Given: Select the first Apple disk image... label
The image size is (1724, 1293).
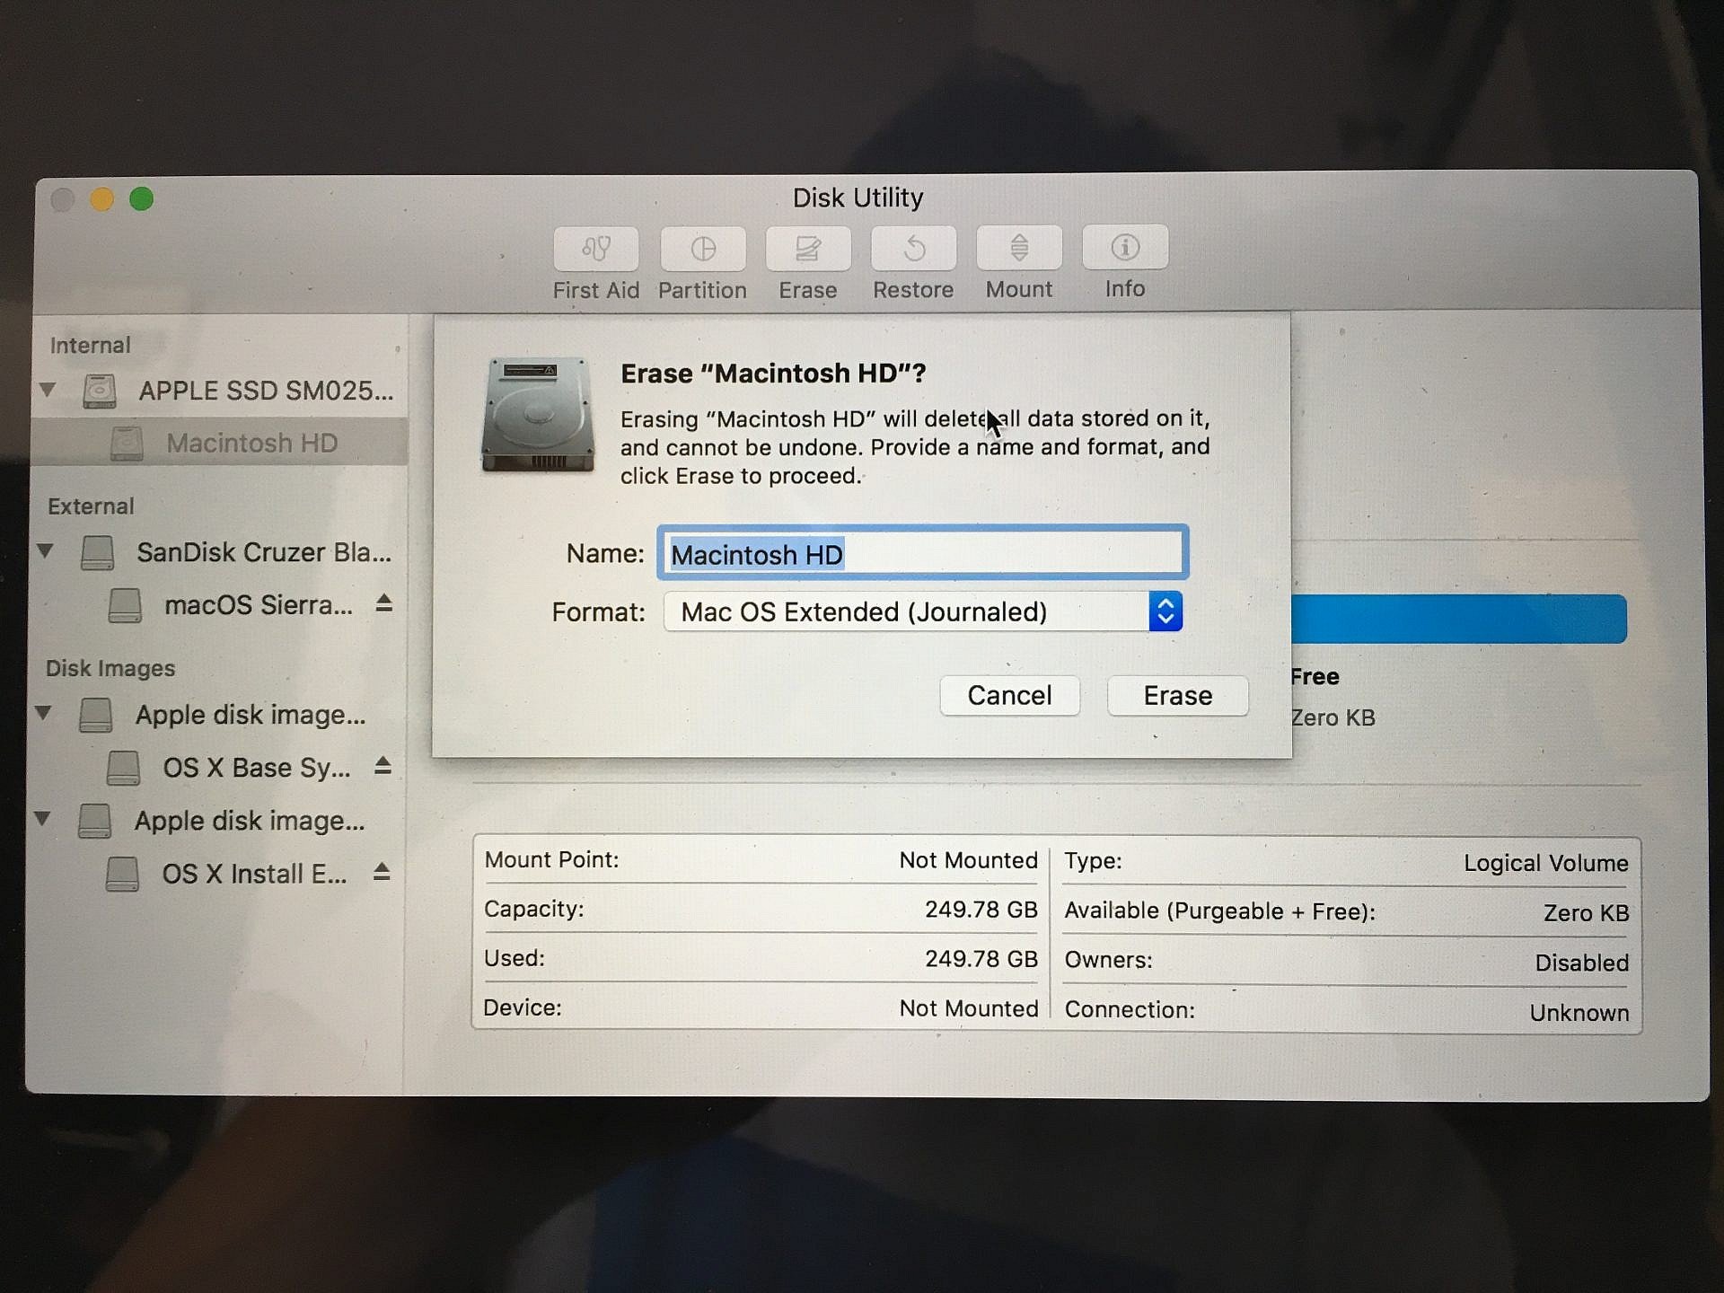Looking at the screenshot, I should pyautogui.click(x=251, y=715).
